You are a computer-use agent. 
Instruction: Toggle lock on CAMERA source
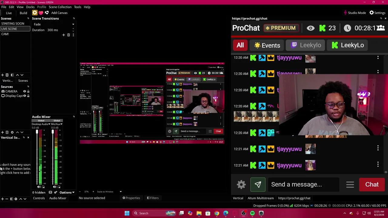coord(28,91)
